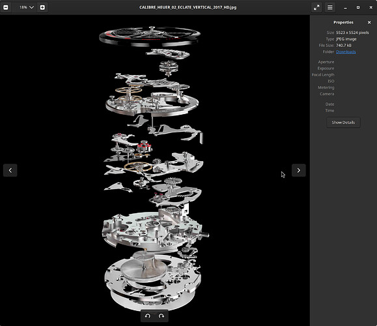Click the CALIBRE_HEUER_02 filename title bar
This screenshot has width=377, height=326.
[x=188, y=7]
